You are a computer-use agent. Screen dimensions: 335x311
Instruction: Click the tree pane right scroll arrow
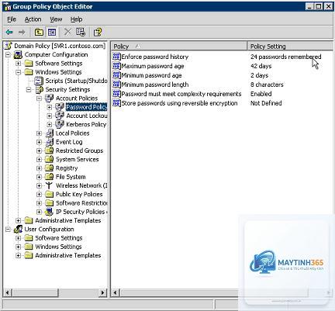tap(103, 292)
